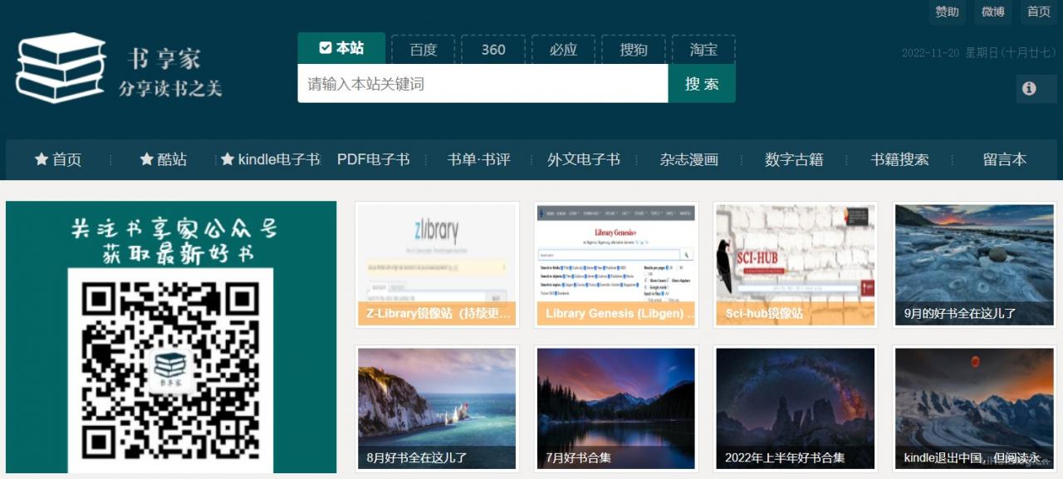Go to 首页 via top-right button
The height and width of the screenshot is (479, 1063).
coord(1039,12)
